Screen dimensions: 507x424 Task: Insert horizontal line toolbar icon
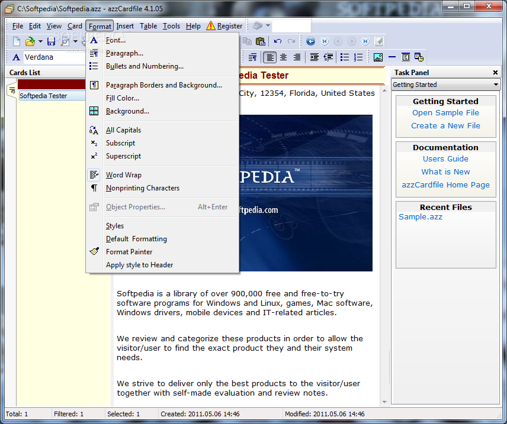(392, 57)
